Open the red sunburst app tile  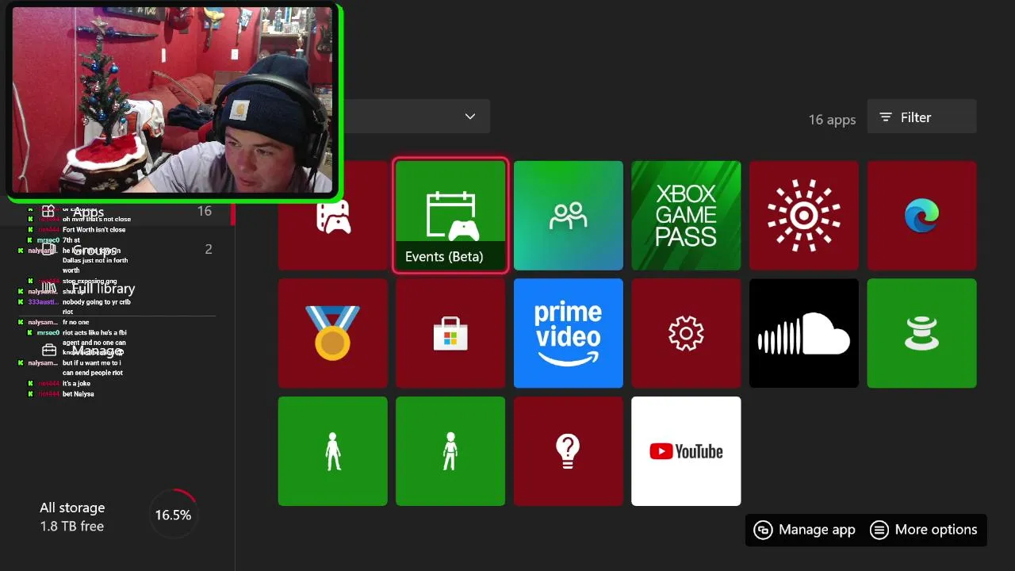(804, 216)
